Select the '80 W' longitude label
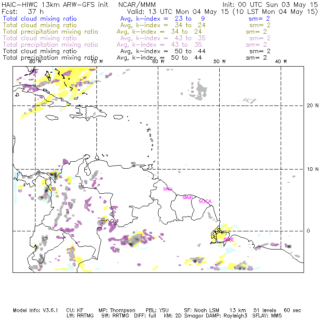This screenshot has width=320, height=320. coord(35,61)
